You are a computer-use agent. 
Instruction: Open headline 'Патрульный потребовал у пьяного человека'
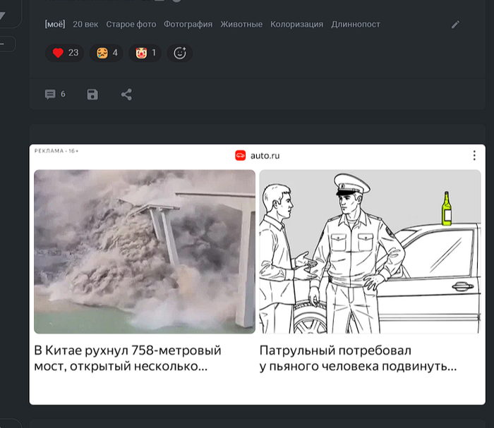click(359, 358)
